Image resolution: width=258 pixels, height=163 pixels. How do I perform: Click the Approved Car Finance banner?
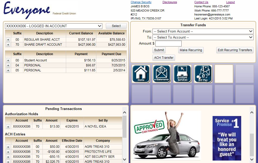[x=166, y=136]
